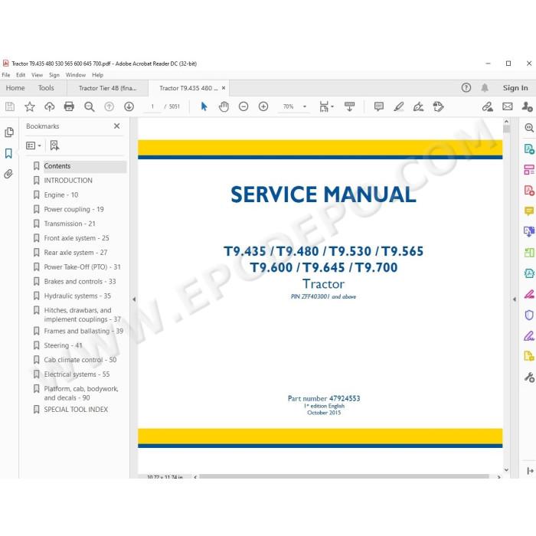Click the horizontal scrollbar at page bottom
536x536 pixels.
344,476
